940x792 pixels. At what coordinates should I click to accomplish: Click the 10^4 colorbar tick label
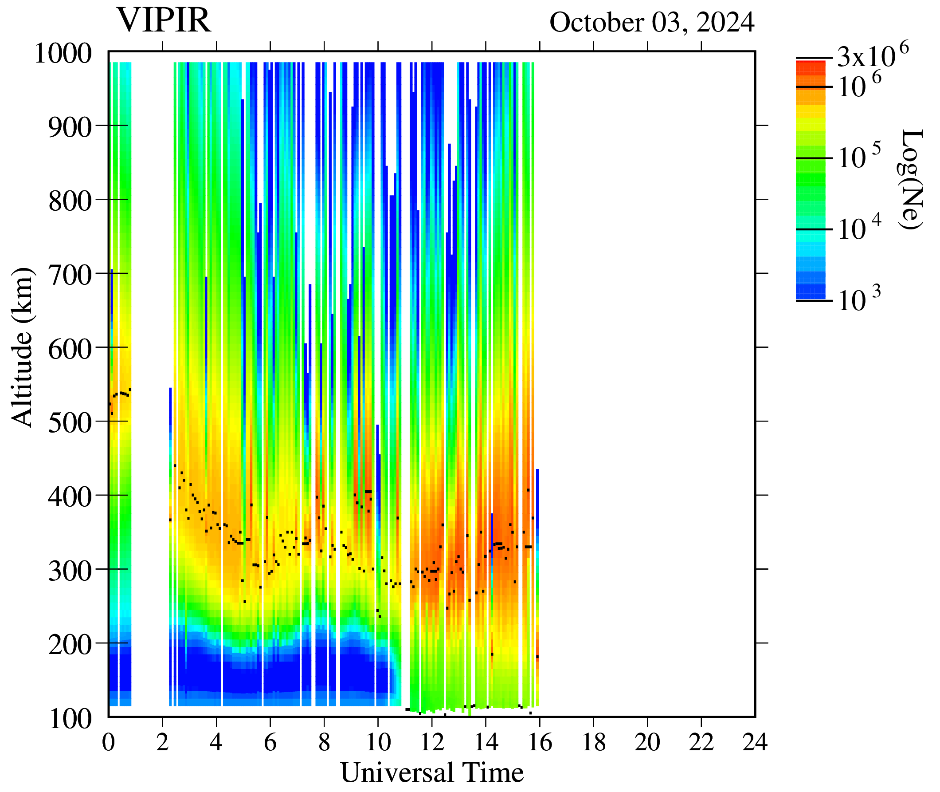859,229
